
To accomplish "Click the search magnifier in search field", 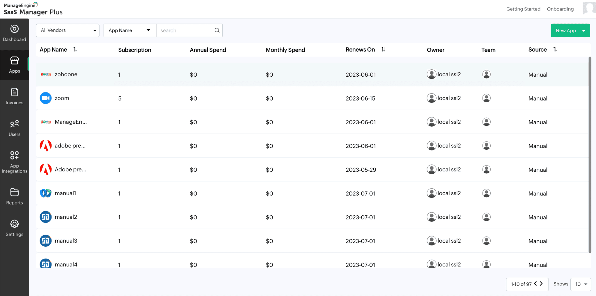I will [217, 30].
